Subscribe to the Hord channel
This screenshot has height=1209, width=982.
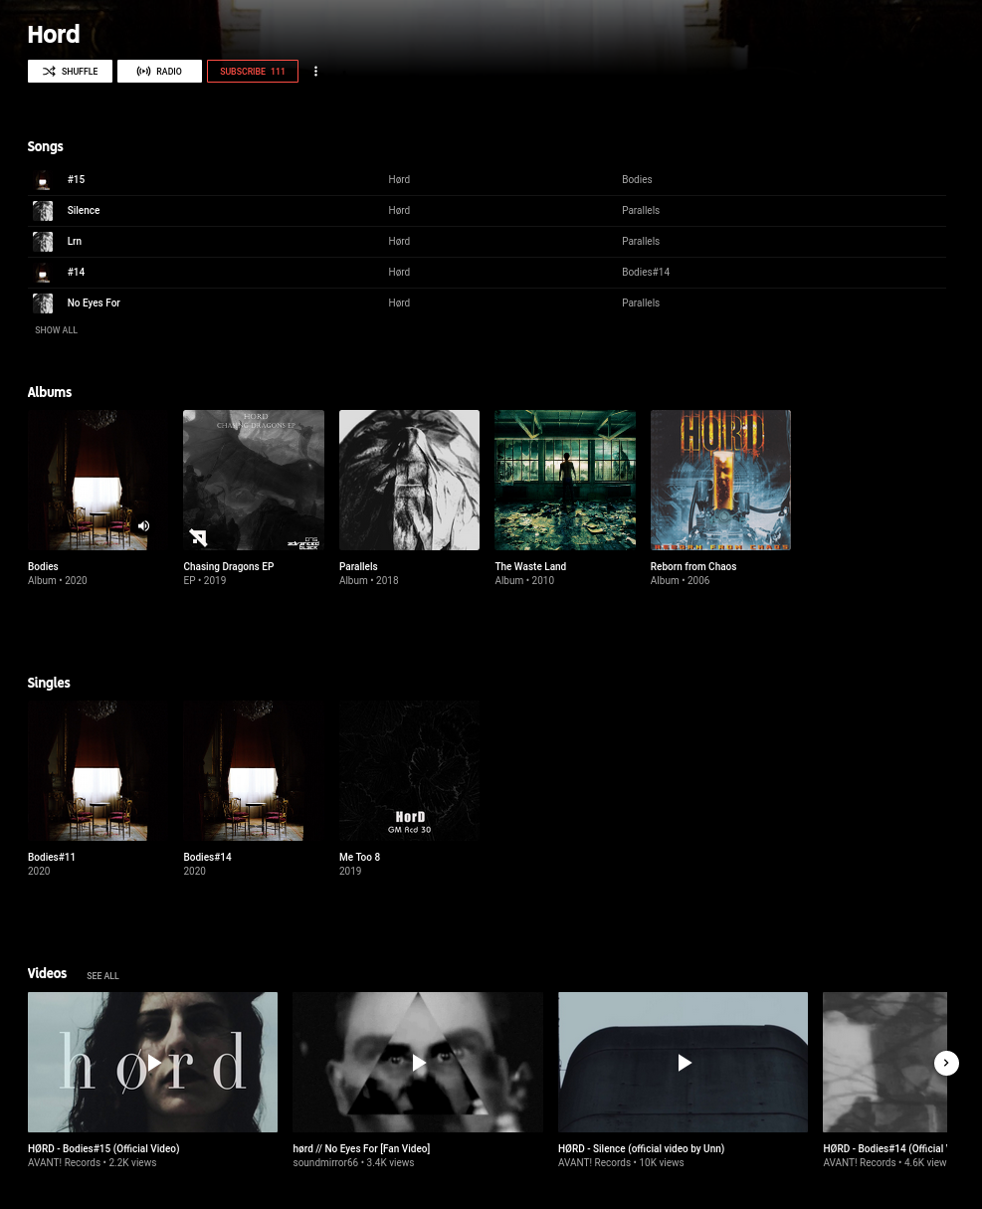coord(253,72)
